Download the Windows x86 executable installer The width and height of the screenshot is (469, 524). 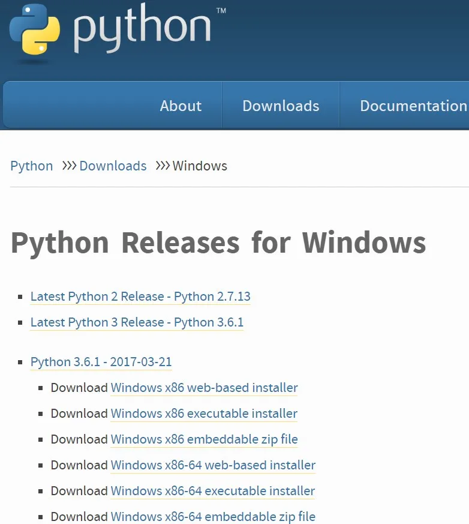click(x=204, y=414)
